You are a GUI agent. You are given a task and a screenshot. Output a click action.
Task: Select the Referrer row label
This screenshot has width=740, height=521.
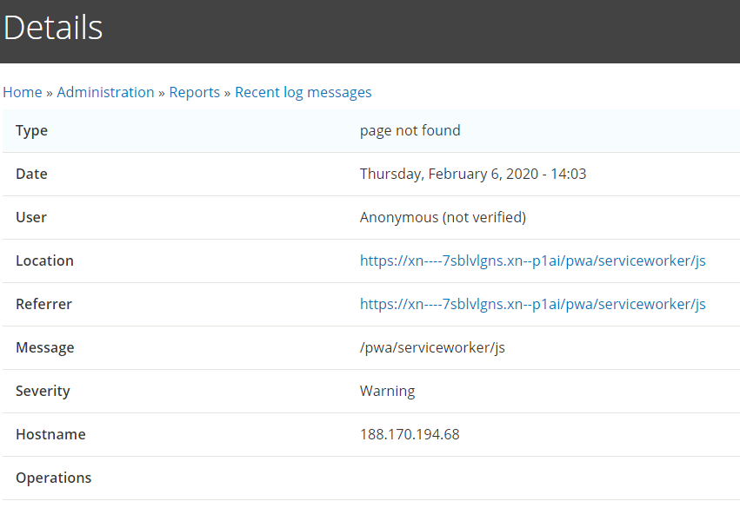[43, 304]
